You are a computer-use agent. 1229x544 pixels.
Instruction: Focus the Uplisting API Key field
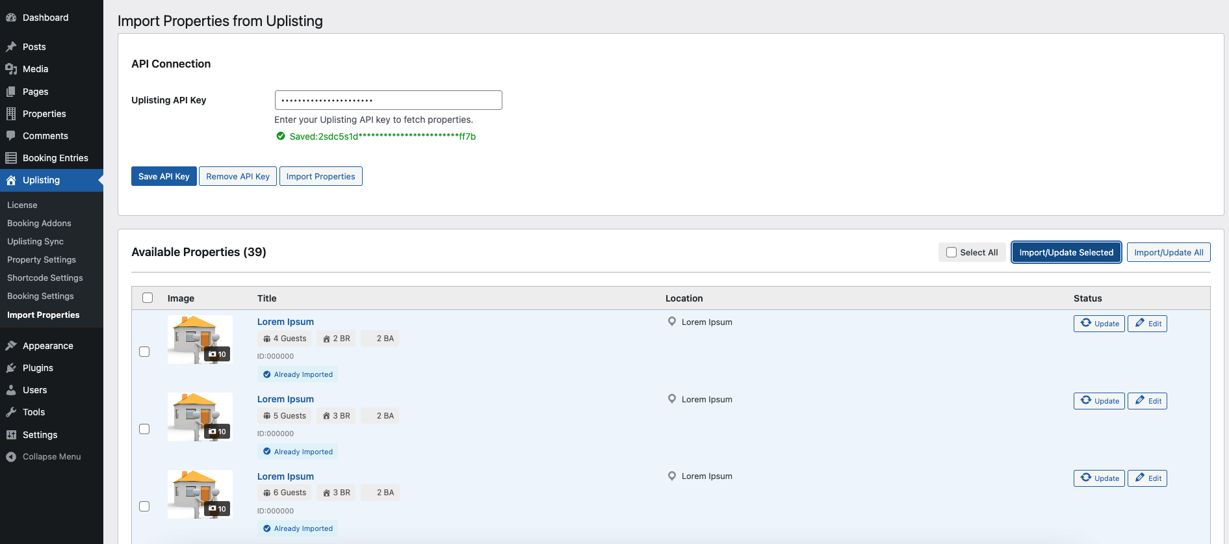pos(388,100)
